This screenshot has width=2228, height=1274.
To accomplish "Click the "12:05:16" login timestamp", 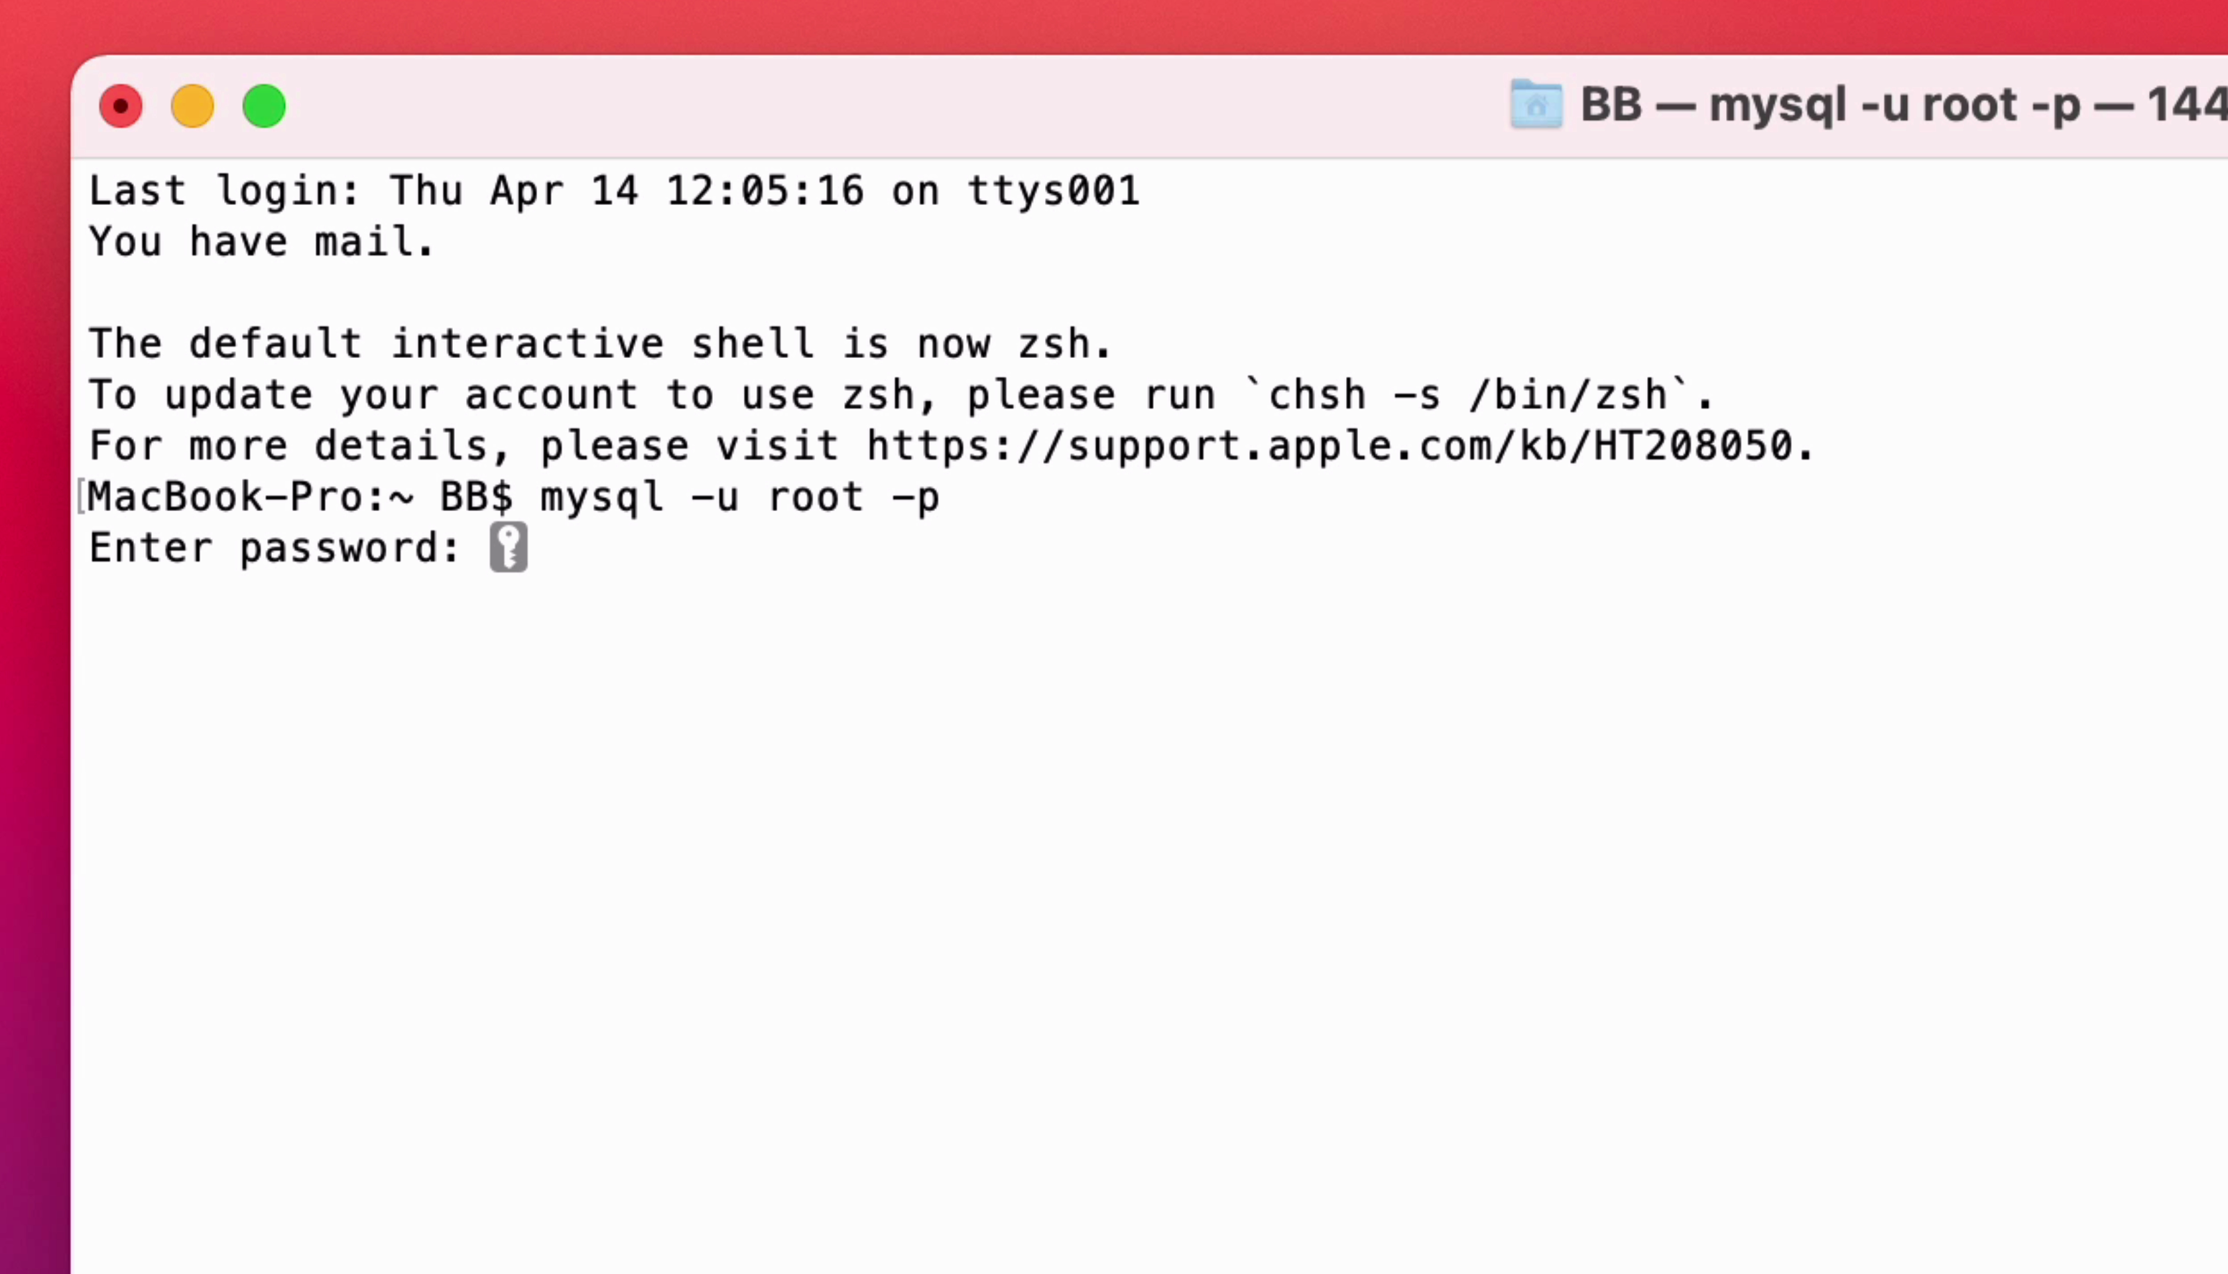I will click(765, 191).
